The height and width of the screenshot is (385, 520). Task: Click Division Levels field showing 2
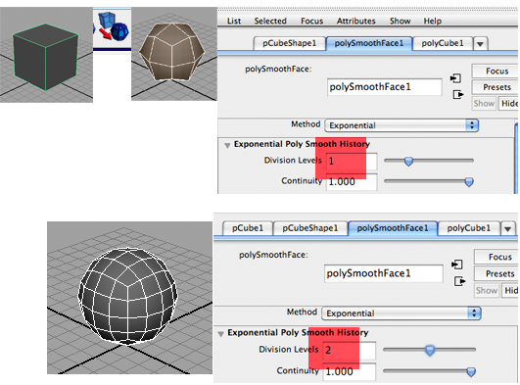(350, 350)
